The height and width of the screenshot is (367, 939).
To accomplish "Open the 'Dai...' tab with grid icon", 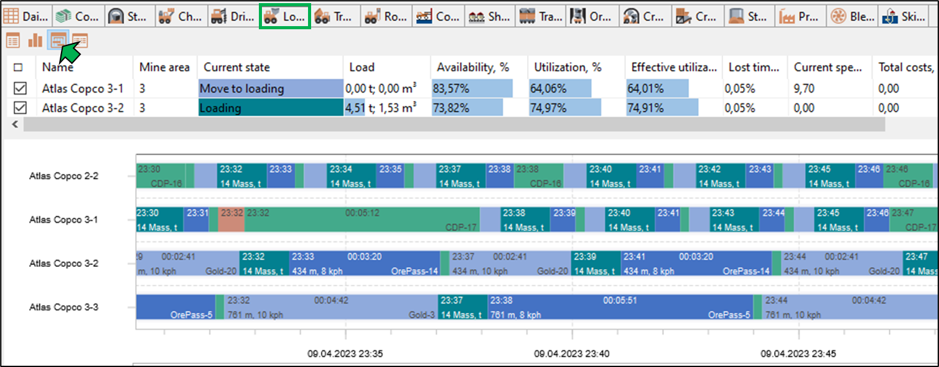I will [x=26, y=17].
